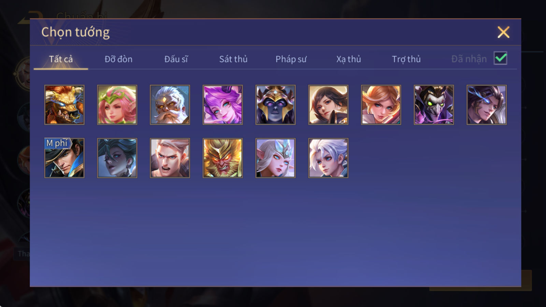Switch to the Đỡ đòn tab
The image size is (546, 307).
click(118, 59)
